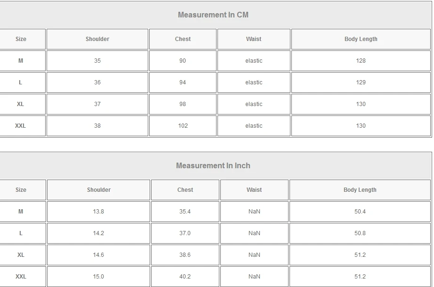Click the shoulder value 13.8 cell

[x=98, y=212]
